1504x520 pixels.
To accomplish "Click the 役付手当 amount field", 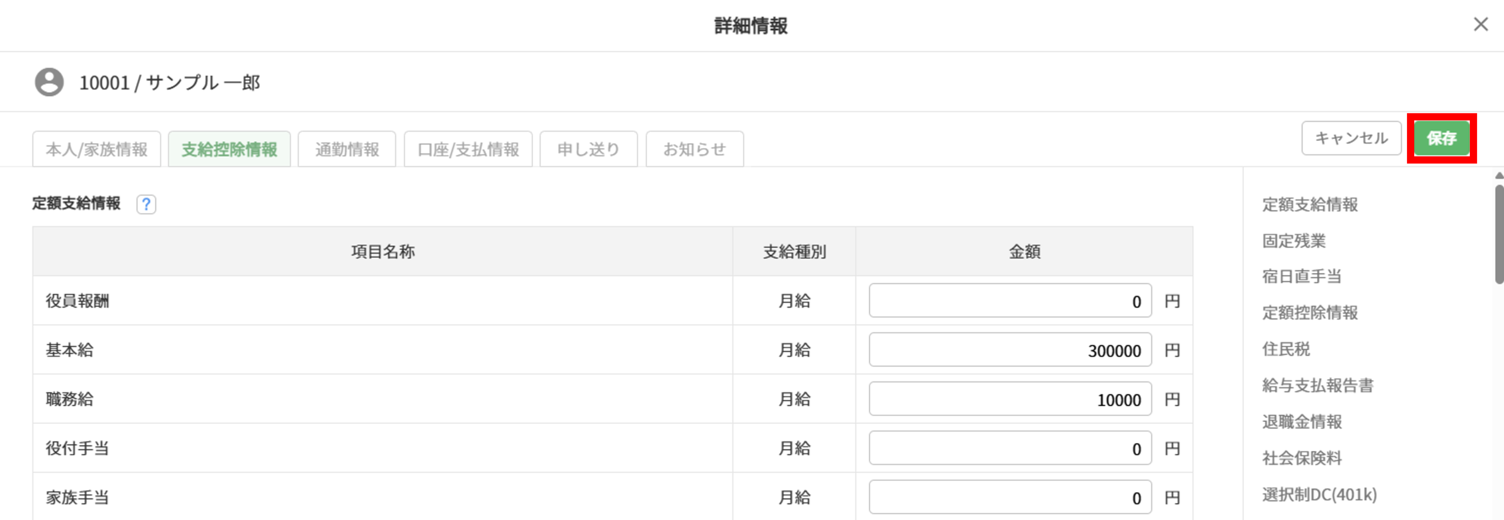I will (x=1009, y=449).
